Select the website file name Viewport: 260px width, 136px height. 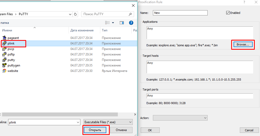tap(13, 71)
